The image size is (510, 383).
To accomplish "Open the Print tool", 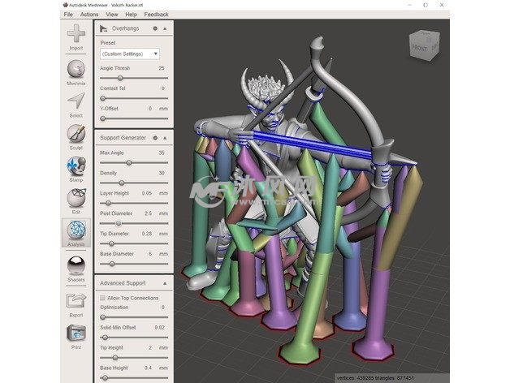I will (76, 333).
